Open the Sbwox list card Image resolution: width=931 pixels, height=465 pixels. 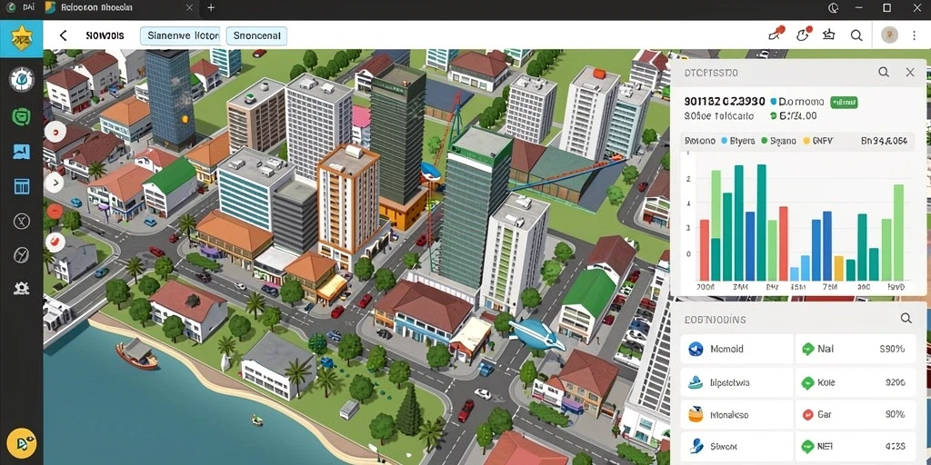coord(736,446)
